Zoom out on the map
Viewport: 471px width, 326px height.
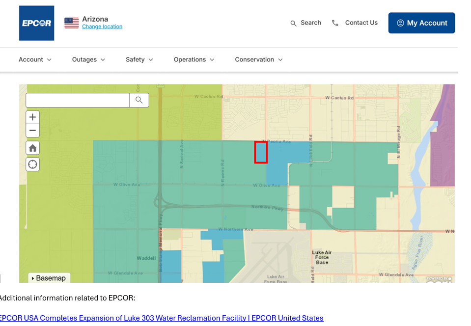coord(32,131)
